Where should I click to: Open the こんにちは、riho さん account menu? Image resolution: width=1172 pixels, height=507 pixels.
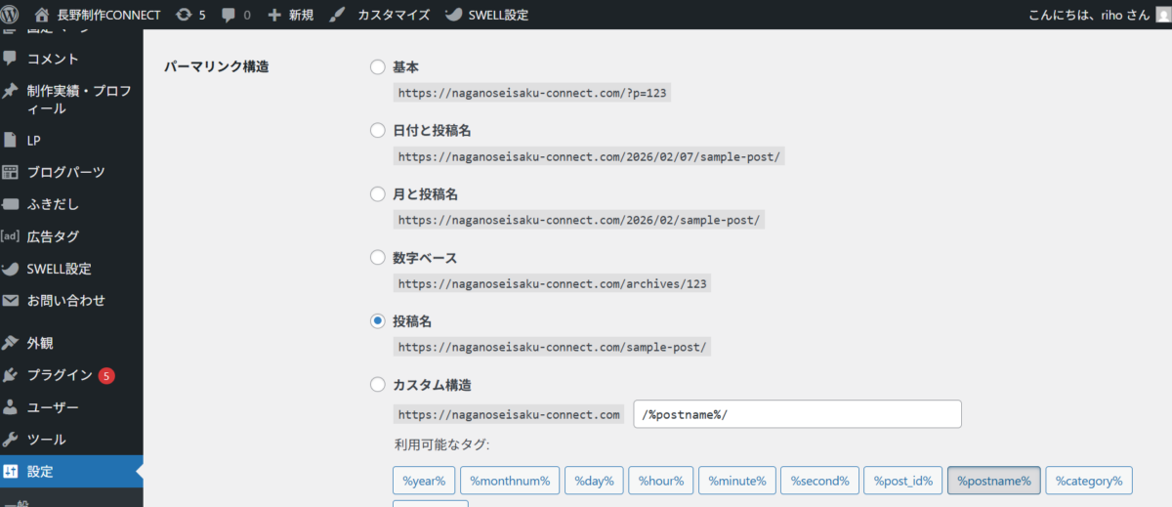tap(1088, 15)
